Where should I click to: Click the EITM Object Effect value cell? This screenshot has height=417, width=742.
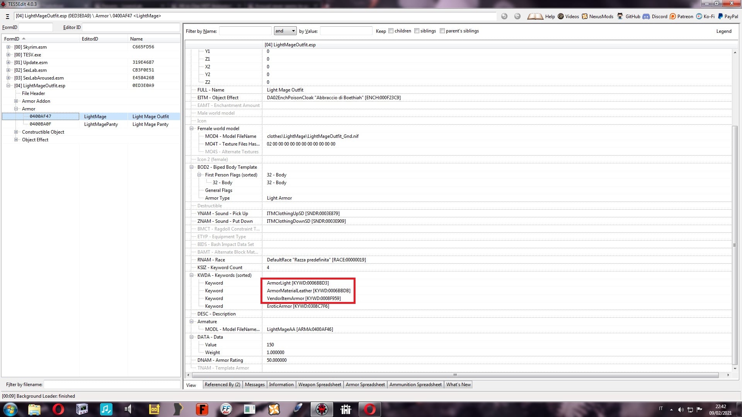coord(497,98)
